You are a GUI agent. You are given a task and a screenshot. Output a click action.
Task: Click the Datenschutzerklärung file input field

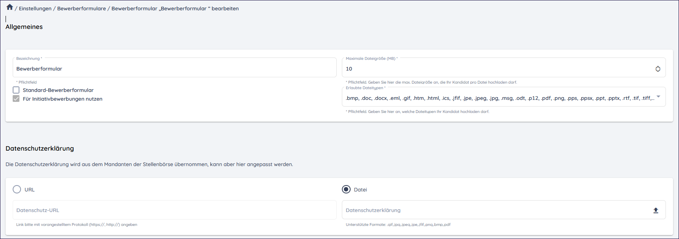click(495, 210)
